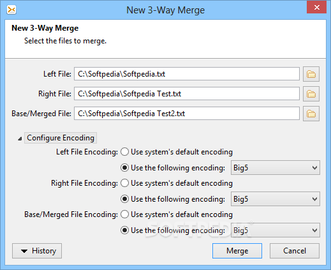
Task: Click the app icon in title bar
Action: [x=11, y=10]
